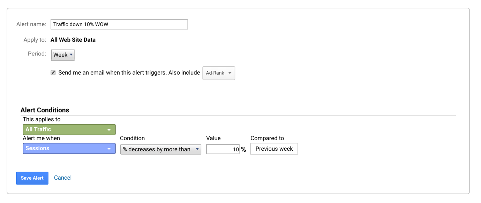Click the 'Alert name:' label
This screenshot has width=481, height=203.
pos(31,24)
